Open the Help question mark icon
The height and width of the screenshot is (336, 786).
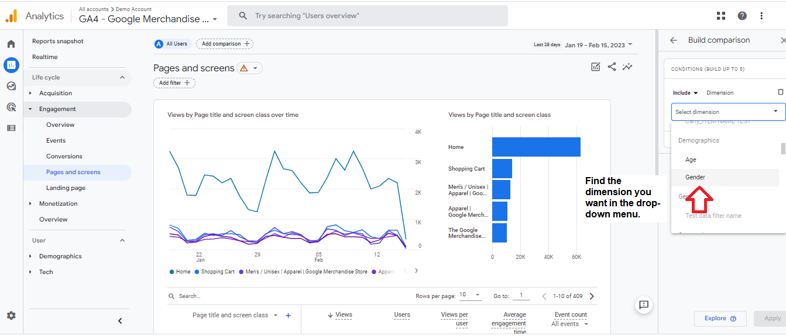(742, 16)
